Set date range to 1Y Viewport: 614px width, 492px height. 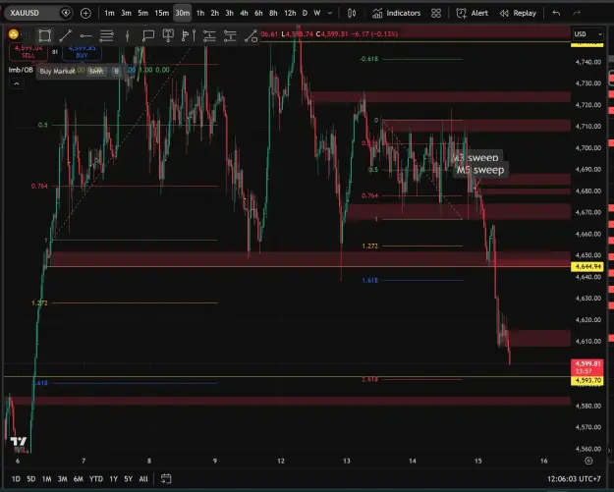point(114,478)
